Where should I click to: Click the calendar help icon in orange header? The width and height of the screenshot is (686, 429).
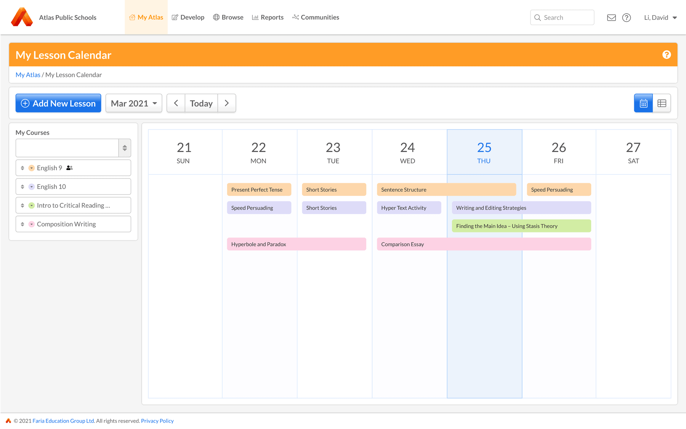pos(667,55)
